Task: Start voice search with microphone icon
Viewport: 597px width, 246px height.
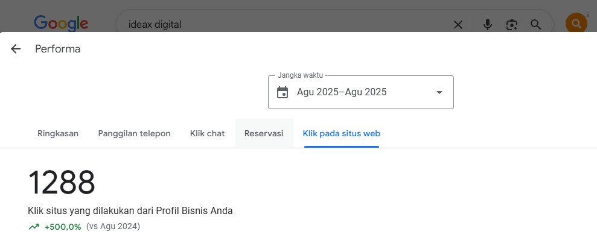Action: [487, 25]
